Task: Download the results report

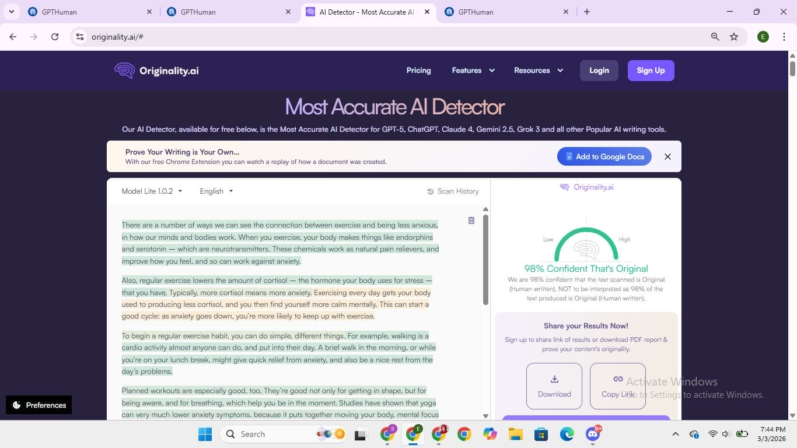Action: click(554, 386)
